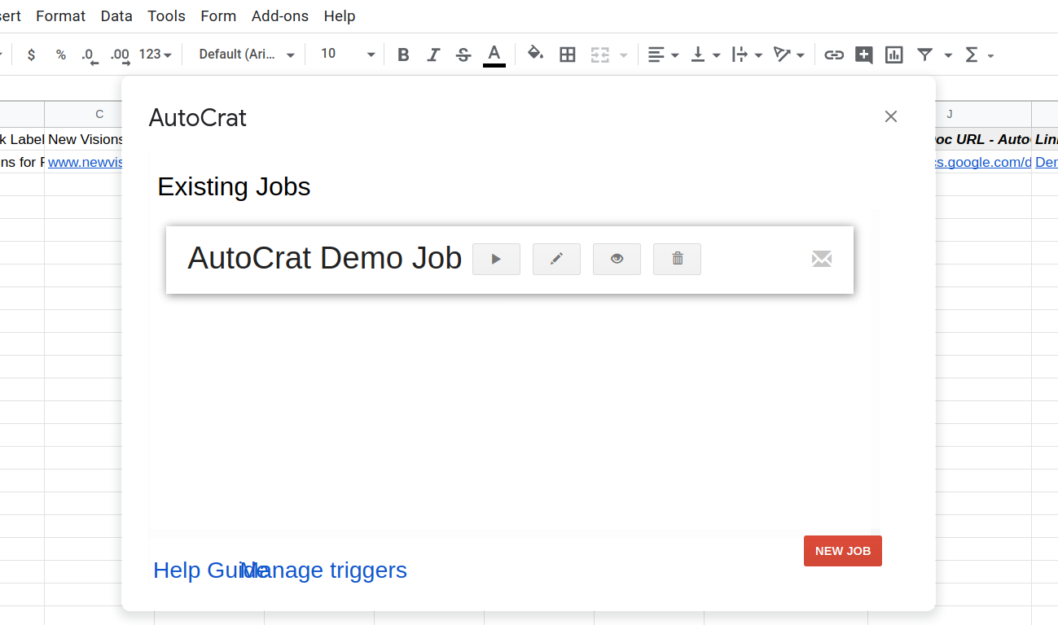The height and width of the screenshot is (625, 1058).
Task: Click the 'AutoCrat Demo Job' job title
Action: [x=325, y=259]
